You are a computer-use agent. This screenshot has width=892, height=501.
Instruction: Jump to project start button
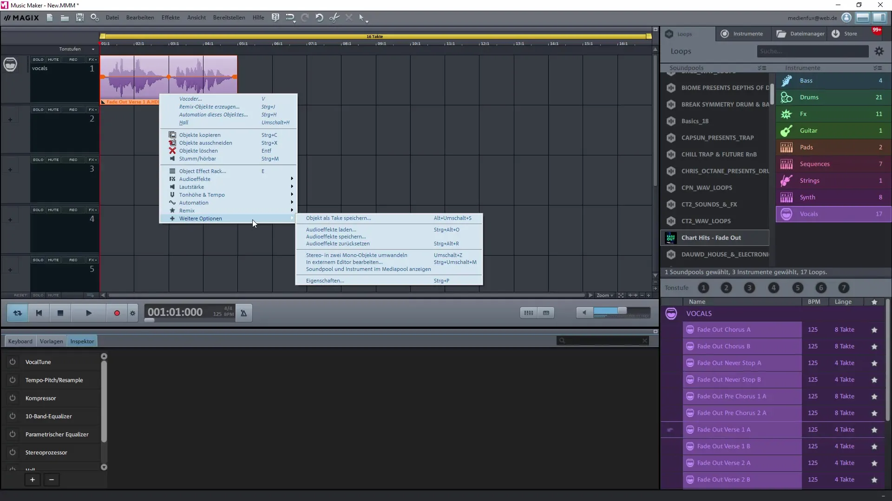tap(39, 313)
